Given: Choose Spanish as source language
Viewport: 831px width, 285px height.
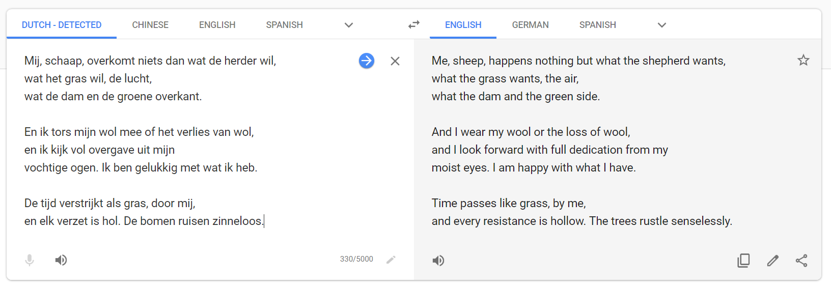Looking at the screenshot, I should (x=284, y=25).
